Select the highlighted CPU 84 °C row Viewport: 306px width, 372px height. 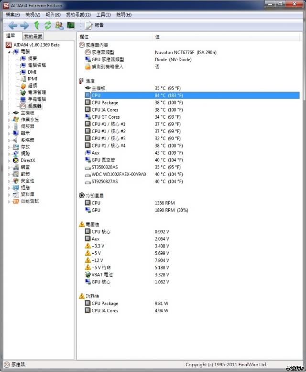coord(192,95)
